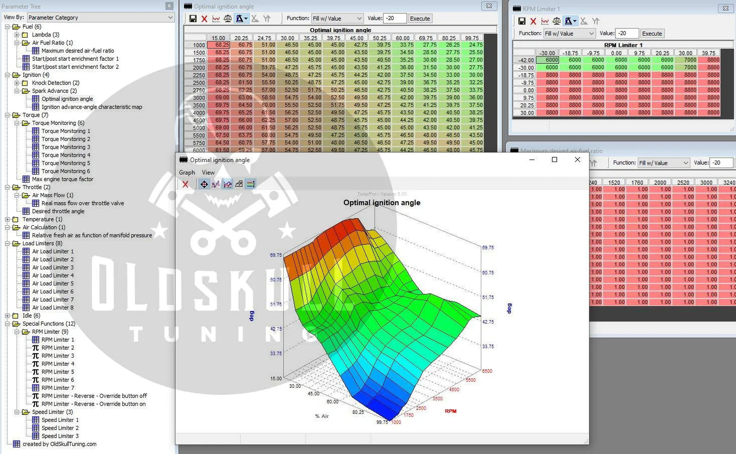This screenshot has height=454, width=736.
Task: Click the red X cancel icon in RPM Limiter 1 toolbar
Action: point(533,21)
